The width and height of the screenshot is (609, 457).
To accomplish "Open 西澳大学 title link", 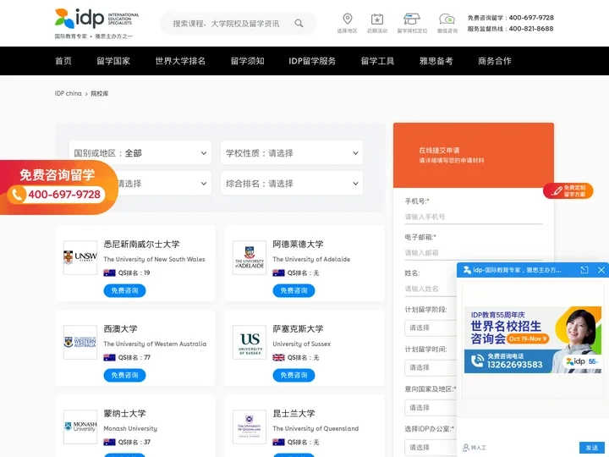I will [x=120, y=328].
